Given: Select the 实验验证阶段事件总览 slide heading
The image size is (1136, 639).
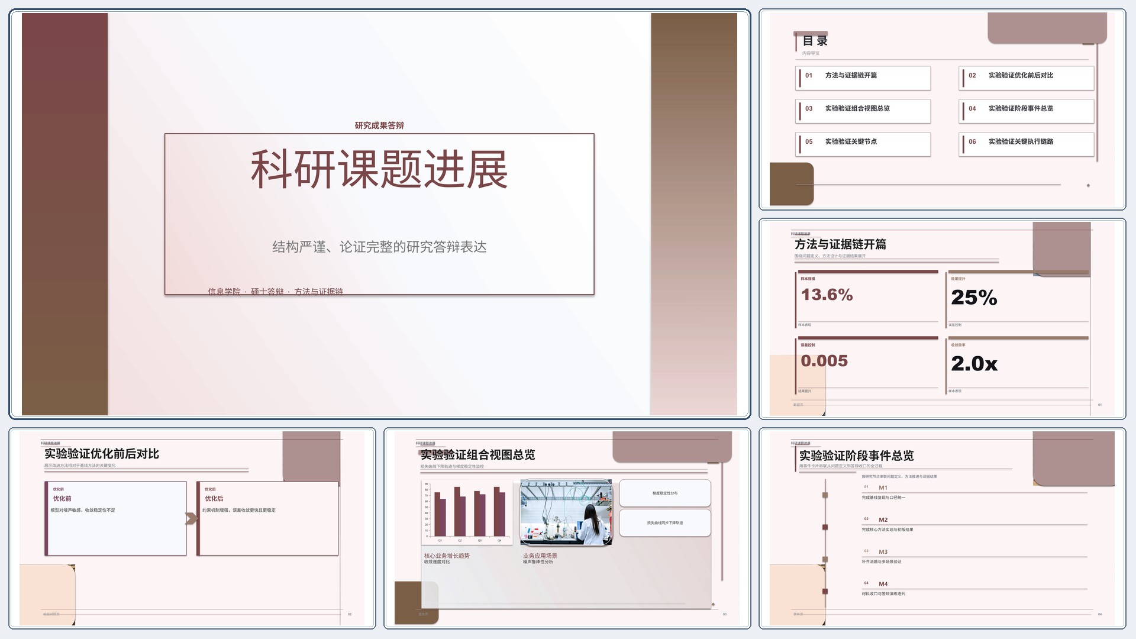Looking at the screenshot, I should point(856,456).
